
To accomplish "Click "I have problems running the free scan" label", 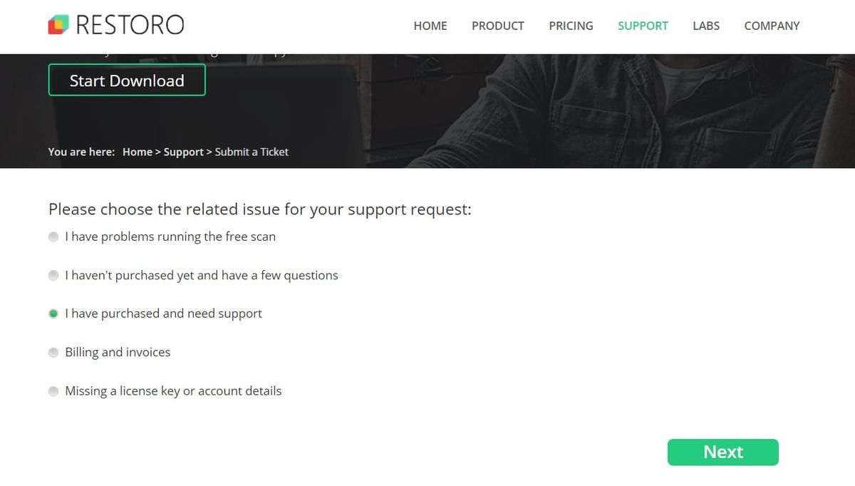I will pos(170,237).
